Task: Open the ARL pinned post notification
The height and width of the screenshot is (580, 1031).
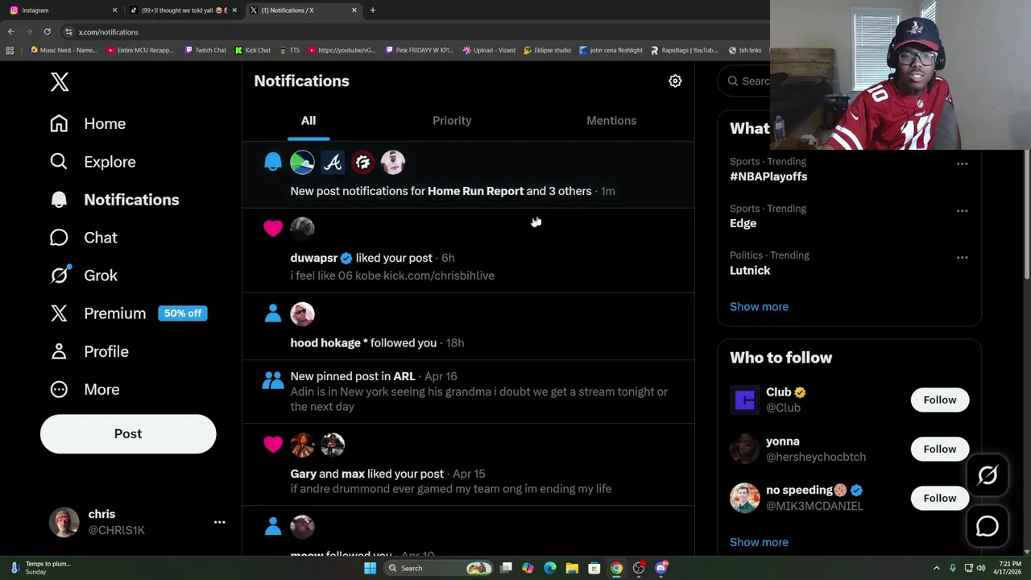Action: (468, 391)
